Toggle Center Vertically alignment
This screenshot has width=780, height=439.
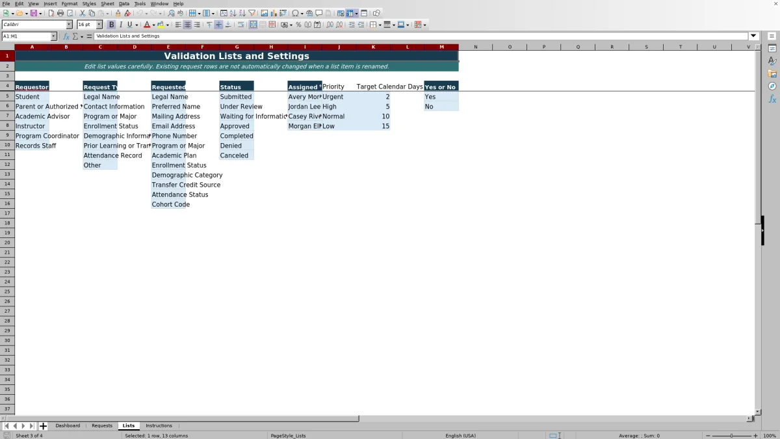[218, 25]
